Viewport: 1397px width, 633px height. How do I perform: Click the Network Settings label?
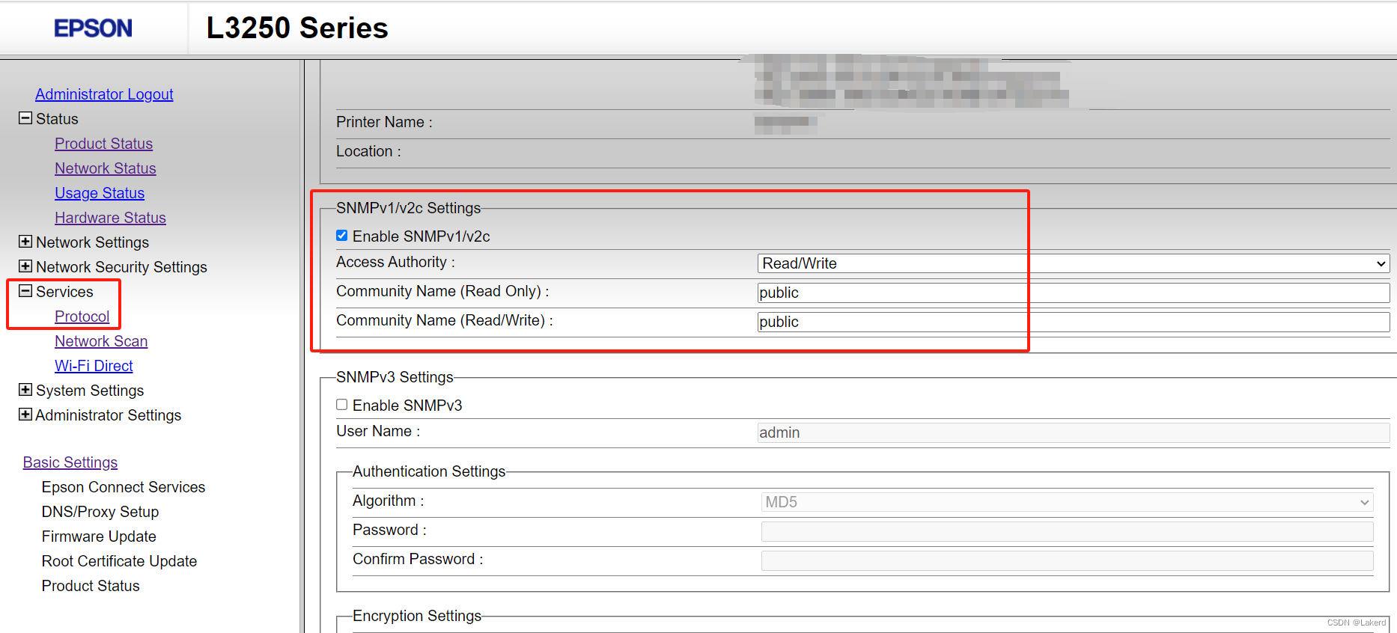pos(93,242)
